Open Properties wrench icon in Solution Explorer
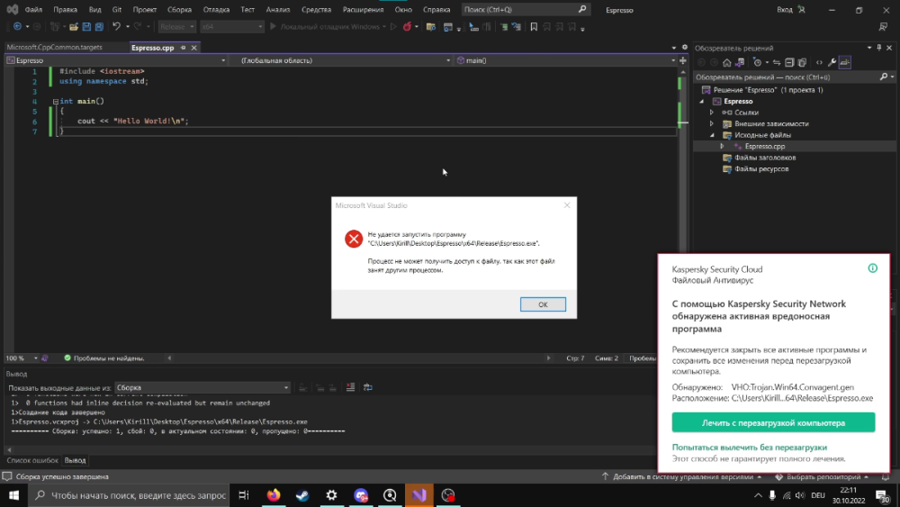The width and height of the screenshot is (900, 507). click(832, 62)
